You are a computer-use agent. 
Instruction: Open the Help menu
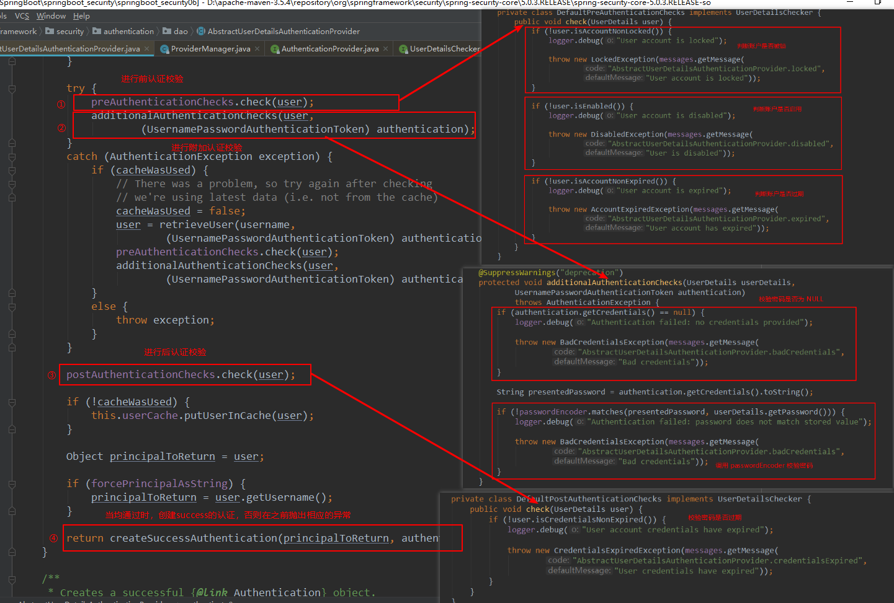[81, 15]
